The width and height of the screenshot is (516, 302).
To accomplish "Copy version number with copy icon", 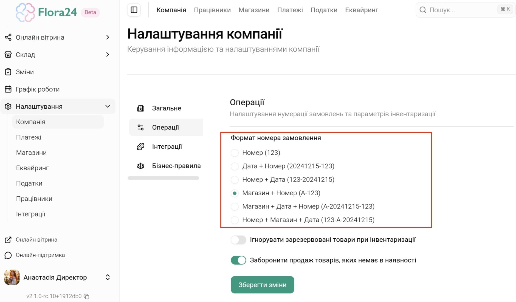I will click(x=87, y=297).
